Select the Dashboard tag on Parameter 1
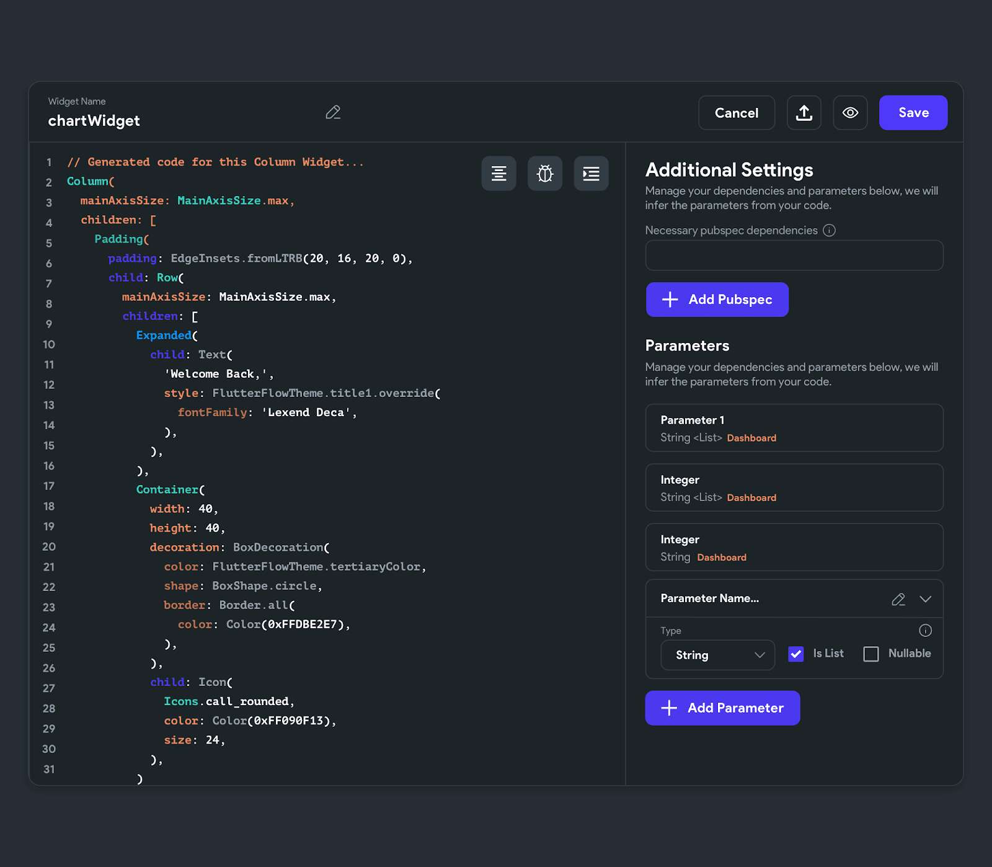The height and width of the screenshot is (867, 992). pyautogui.click(x=751, y=438)
